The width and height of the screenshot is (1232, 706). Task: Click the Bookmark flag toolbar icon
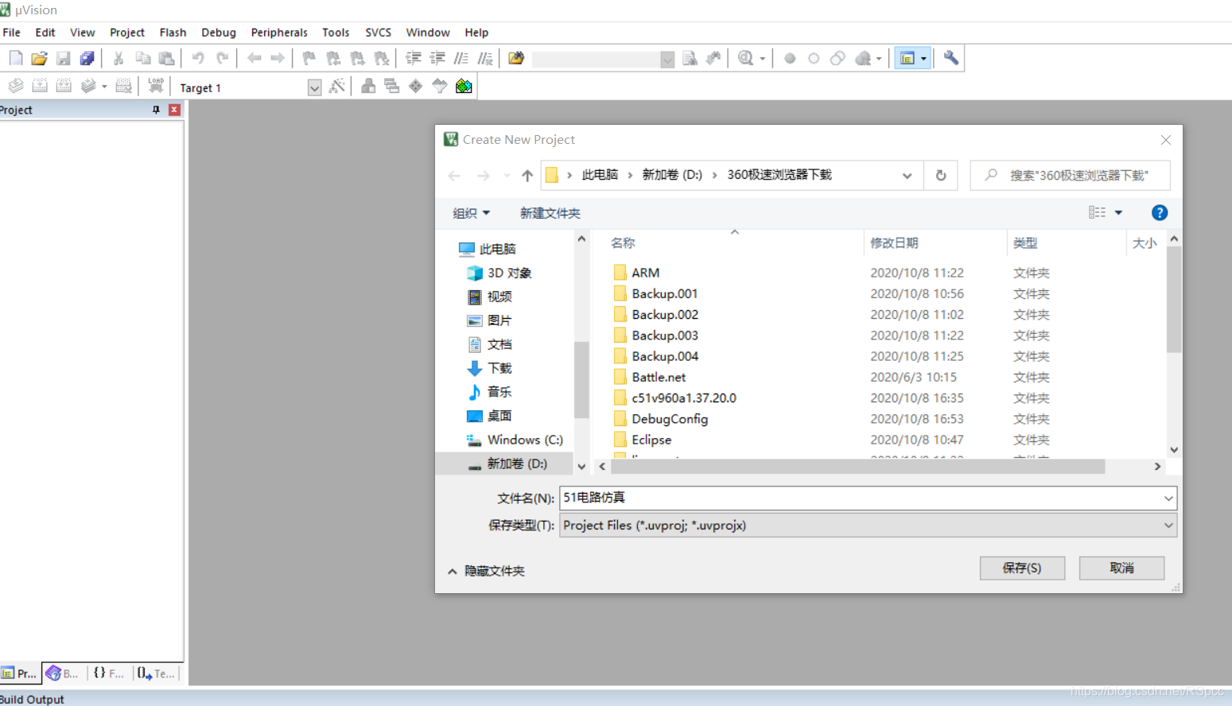coord(309,58)
